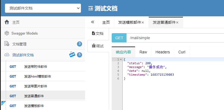Click the Swagger Models cube icon
This screenshot has height=110, width=224.
(7, 33)
